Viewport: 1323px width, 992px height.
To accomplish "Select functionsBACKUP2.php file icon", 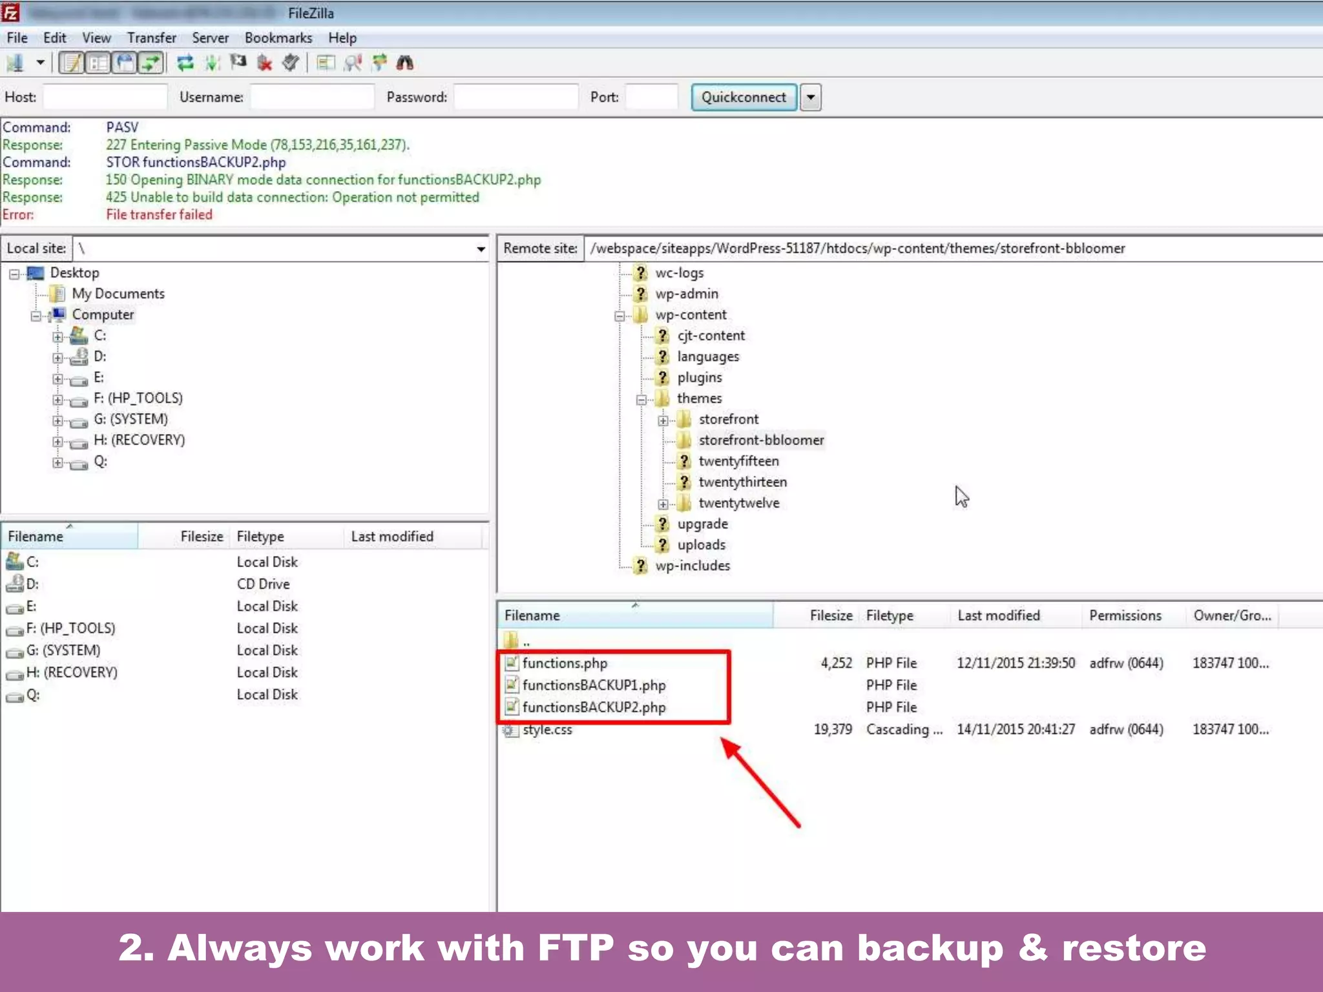I will [512, 707].
